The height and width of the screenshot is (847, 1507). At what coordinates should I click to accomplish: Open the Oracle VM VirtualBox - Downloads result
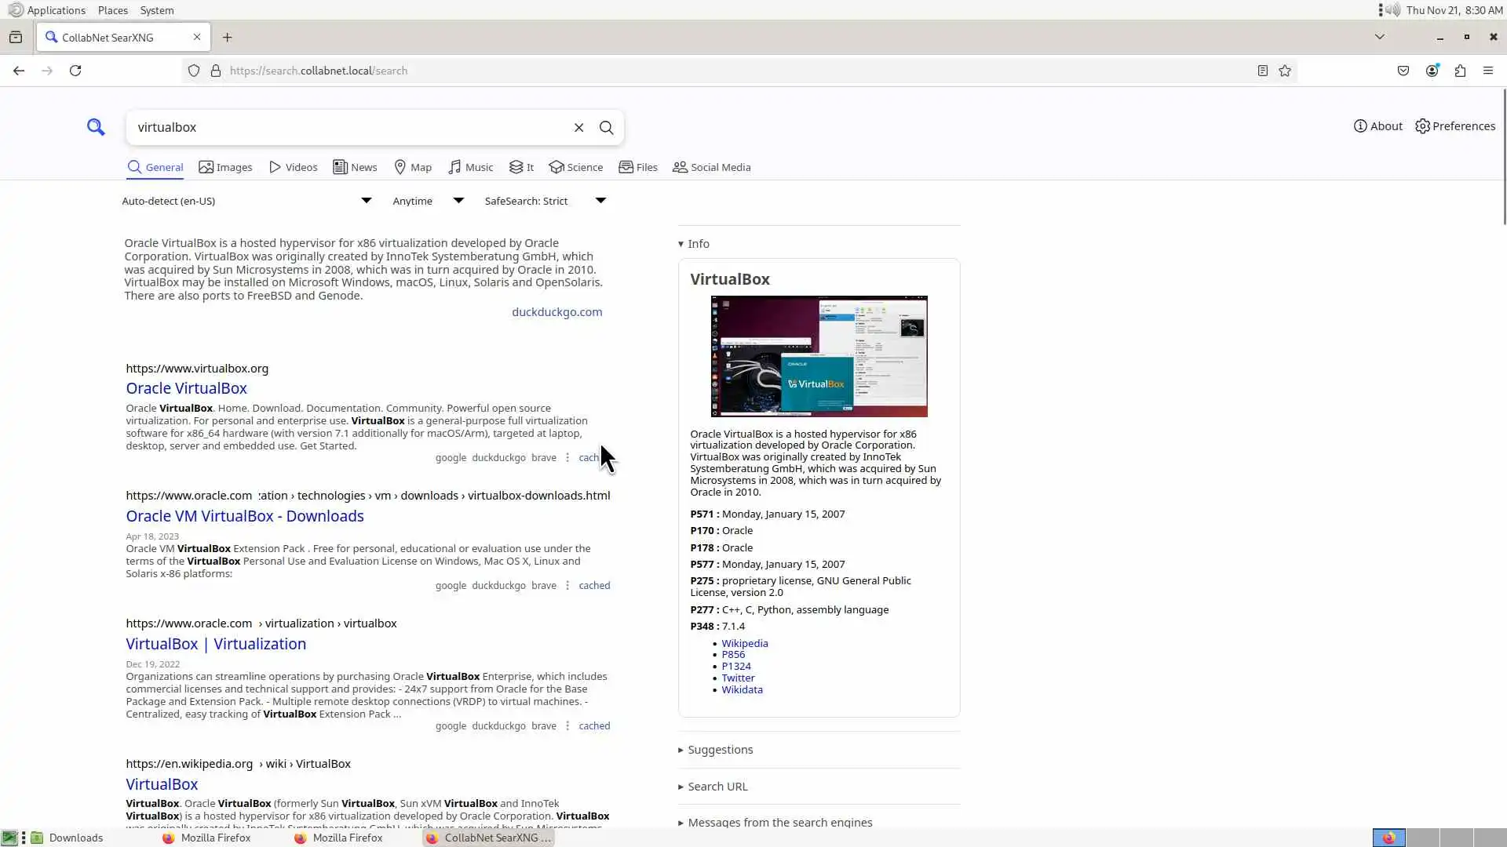coord(245,516)
